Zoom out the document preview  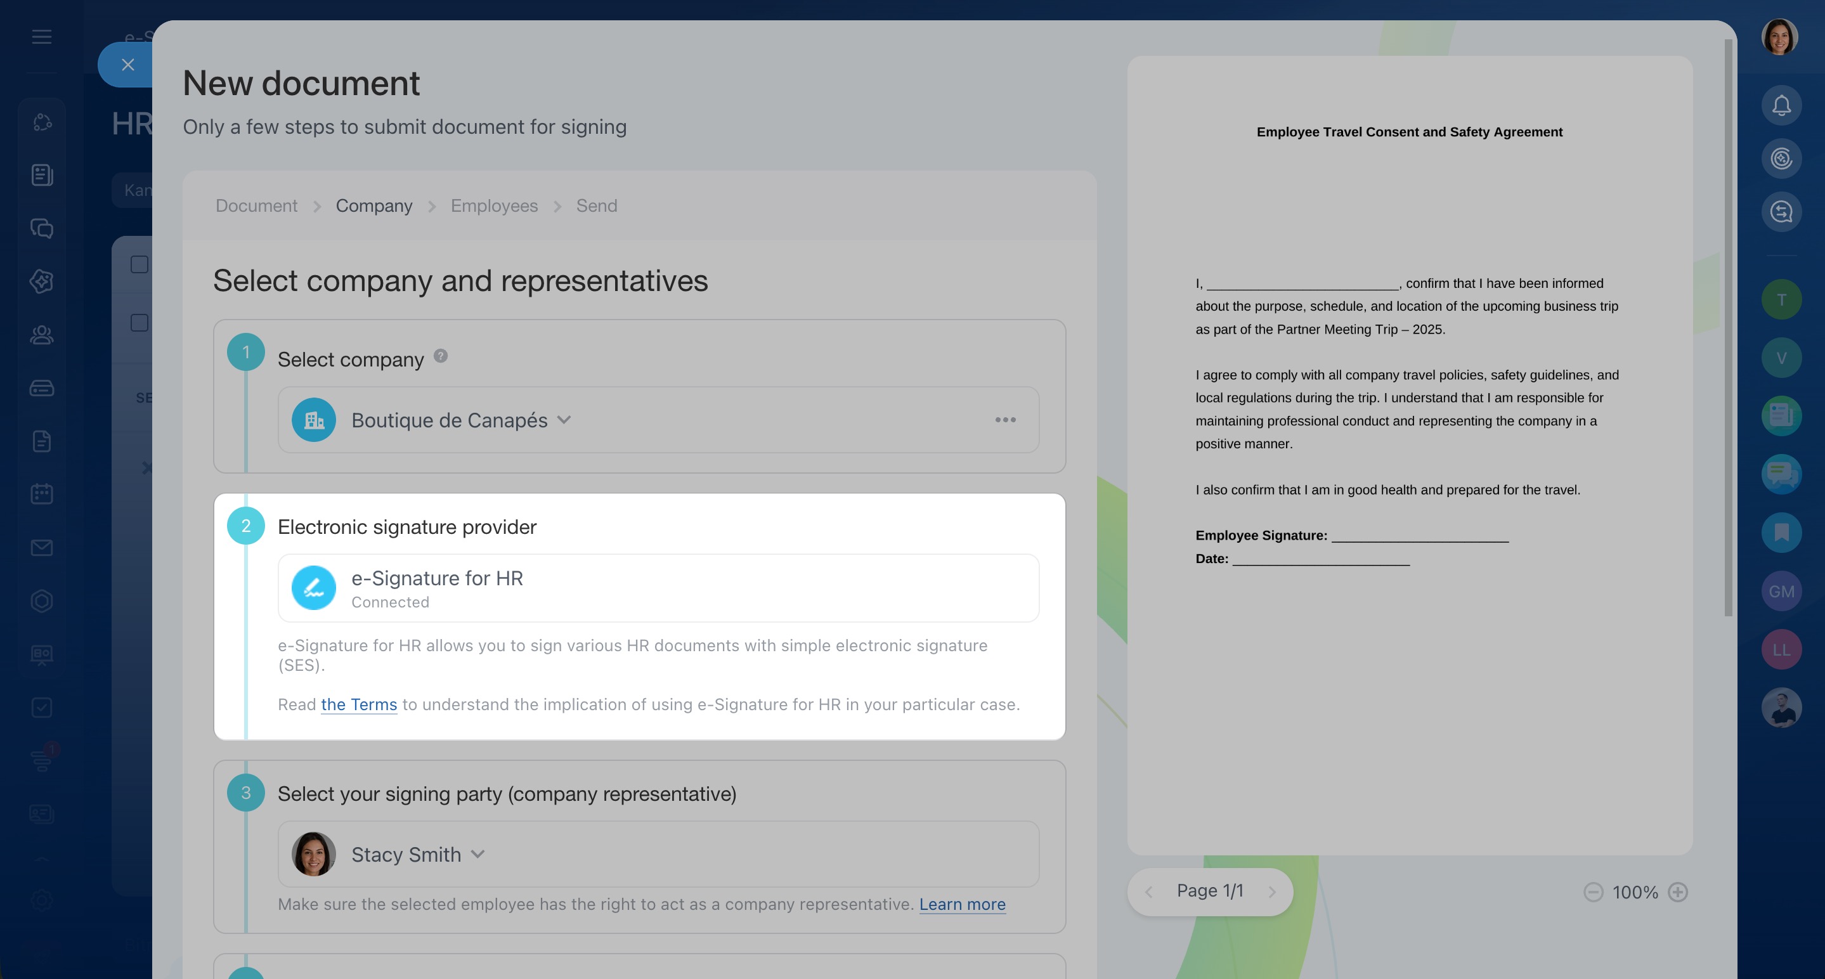(x=1594, y=892)
